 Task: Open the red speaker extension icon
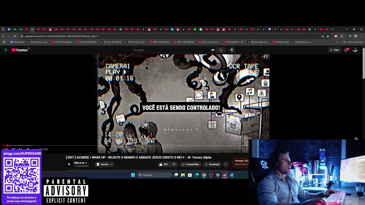tap(336, 36)
